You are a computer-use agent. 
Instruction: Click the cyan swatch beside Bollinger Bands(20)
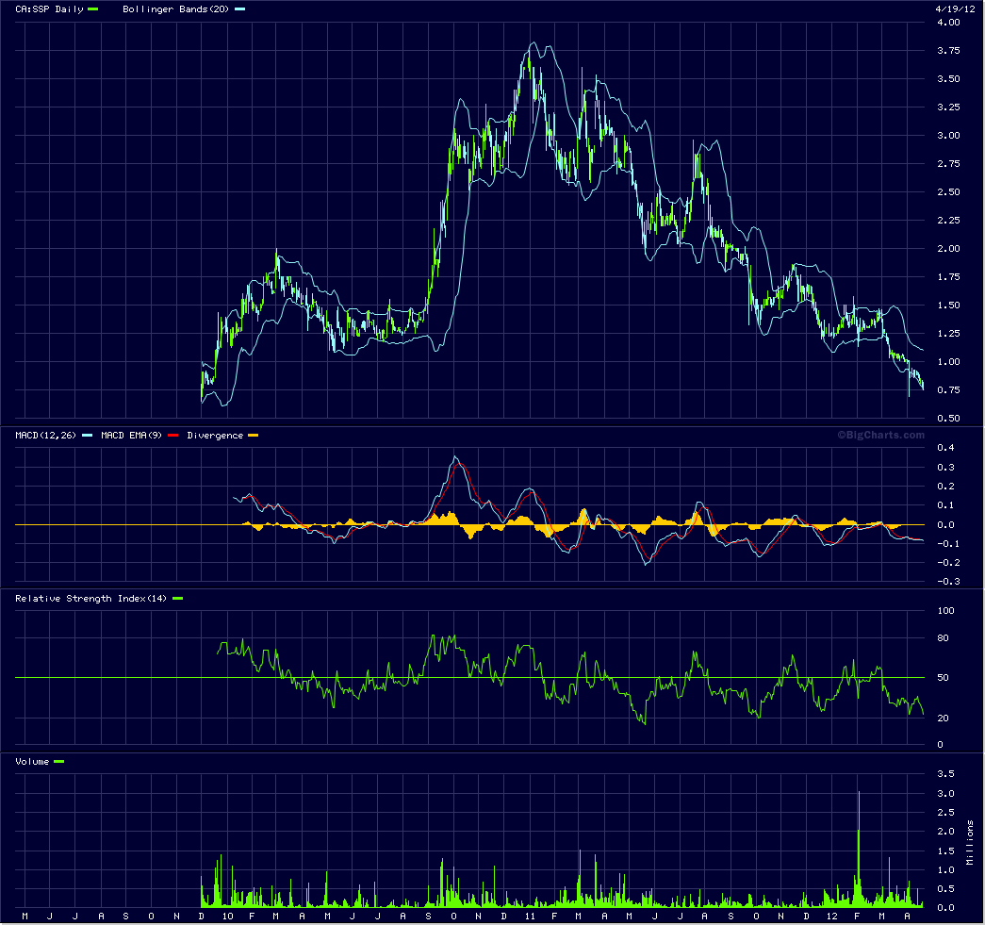click(x=239, y=9)
